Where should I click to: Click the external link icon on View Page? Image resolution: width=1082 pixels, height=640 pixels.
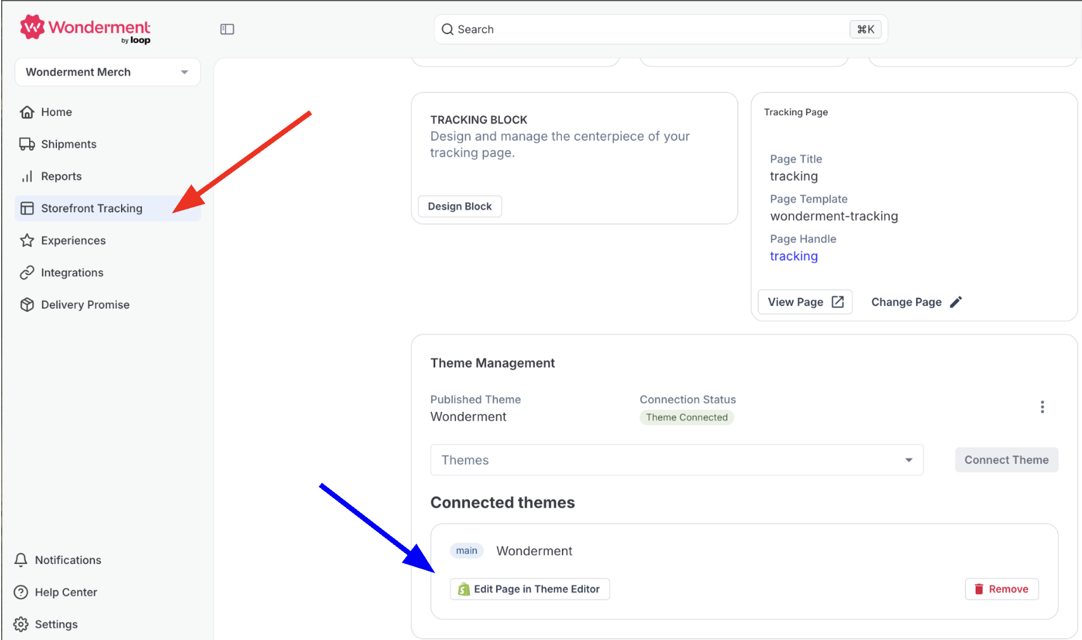[837, 302]
